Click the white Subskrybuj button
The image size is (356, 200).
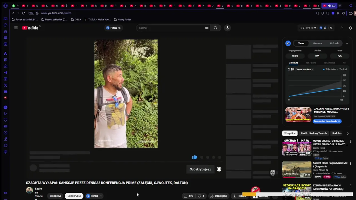[74, 196]
